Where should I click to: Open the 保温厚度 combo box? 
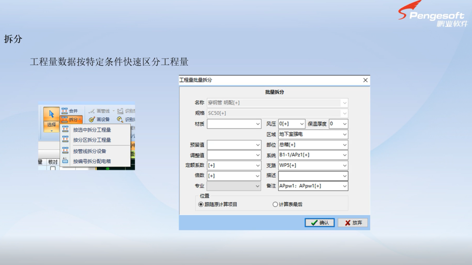click(x=338, y=124)
